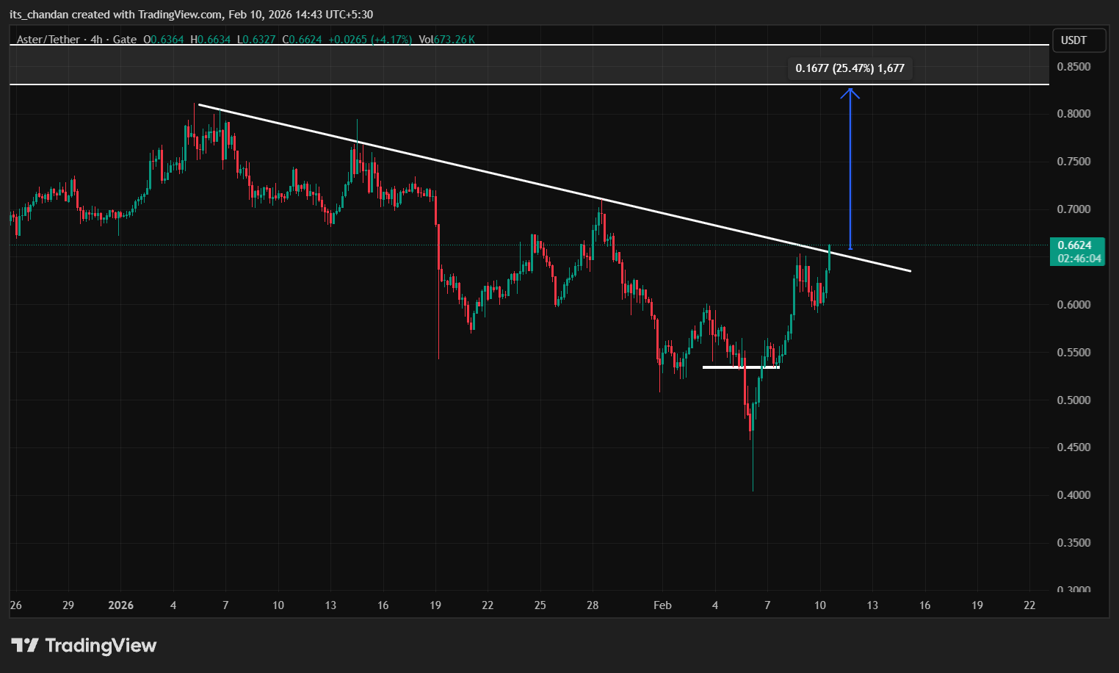Click the 2026 year marker on time axis
Image resolution: width=1119 pixels, height=673 pixels.
pyautogui.click(x=120, y=605)
